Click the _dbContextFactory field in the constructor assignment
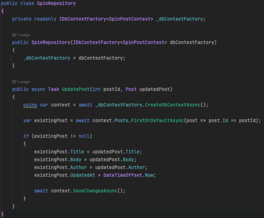 (x=47, y=58)
